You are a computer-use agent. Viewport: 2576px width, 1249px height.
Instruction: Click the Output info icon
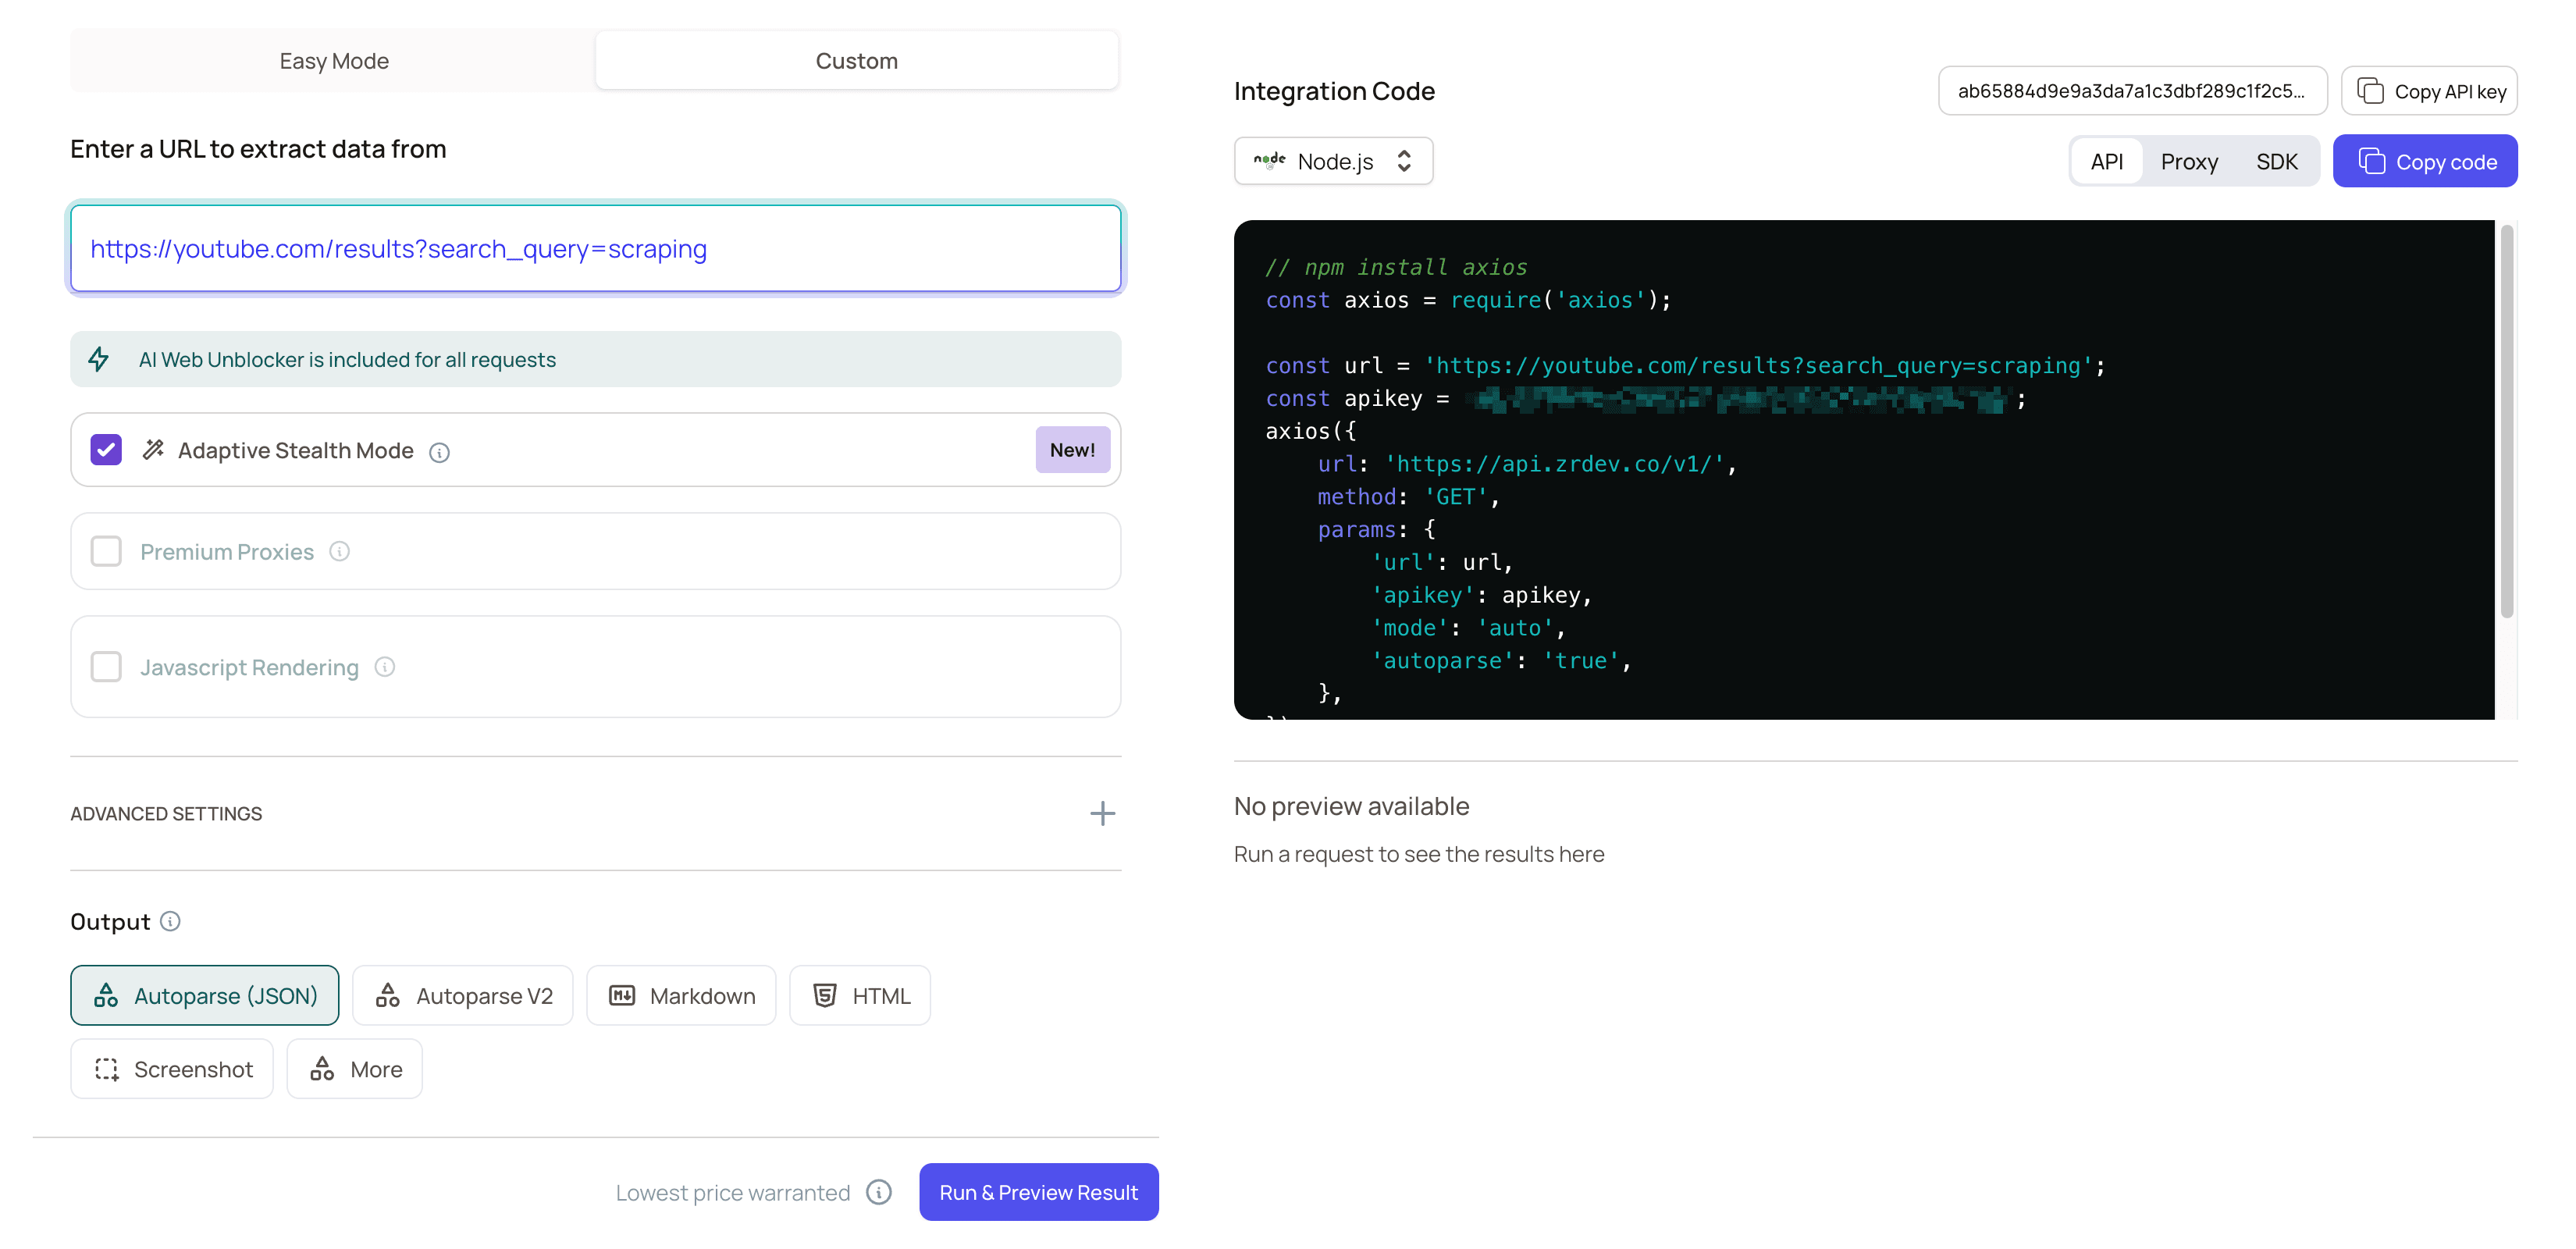[x=171, y=921]
